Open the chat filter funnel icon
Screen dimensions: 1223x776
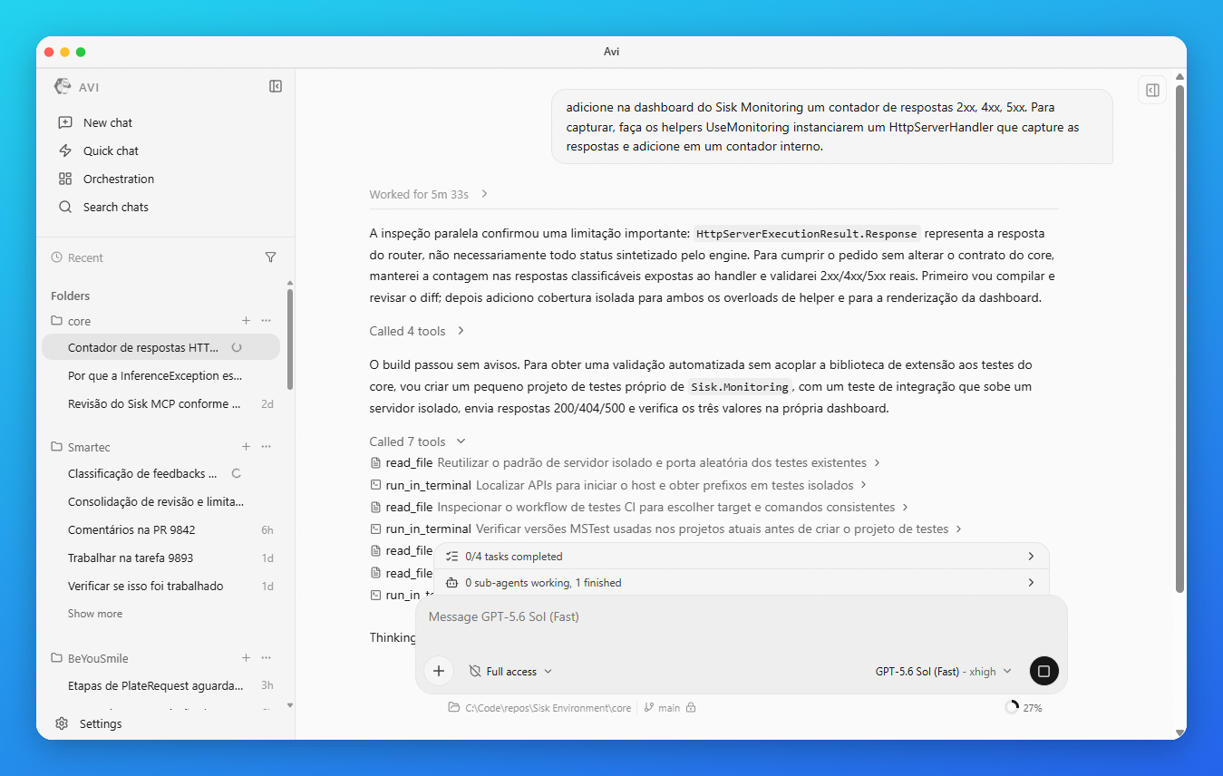tap(270, 257)
